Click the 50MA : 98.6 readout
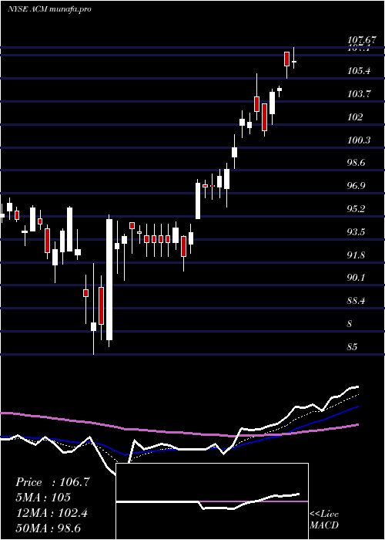 point(48,528)
